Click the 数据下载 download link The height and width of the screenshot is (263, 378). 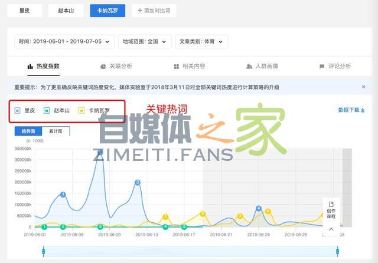[x=351, y=110]
